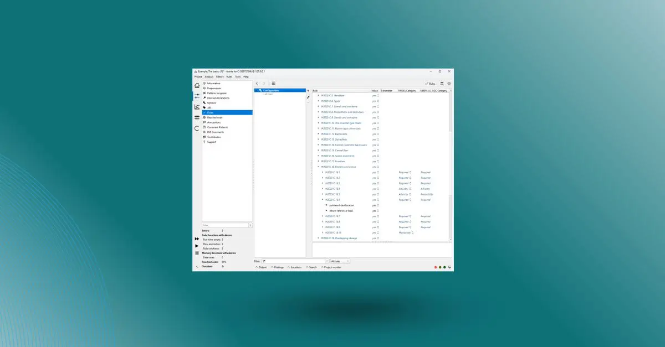Click the Rules button in top toolbar
Image resolution: width=665 pixels, height=347 pixels.
pyautogui.click(x=429, y=84)
